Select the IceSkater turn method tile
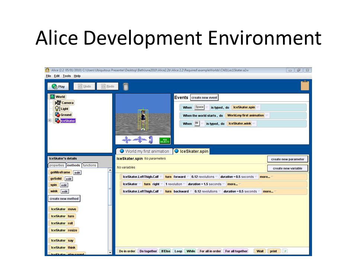The height and width of the screenshot is (268, 357). point(62,216)
